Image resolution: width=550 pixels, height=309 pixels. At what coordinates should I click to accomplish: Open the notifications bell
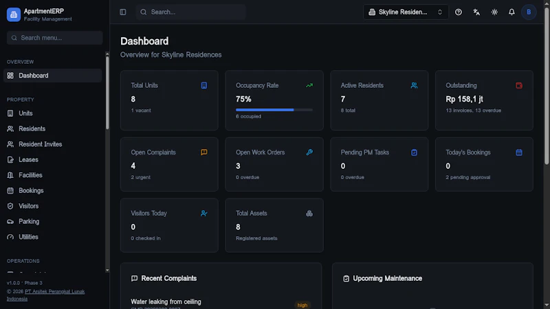pyautogui.click(x=511, y=12)
